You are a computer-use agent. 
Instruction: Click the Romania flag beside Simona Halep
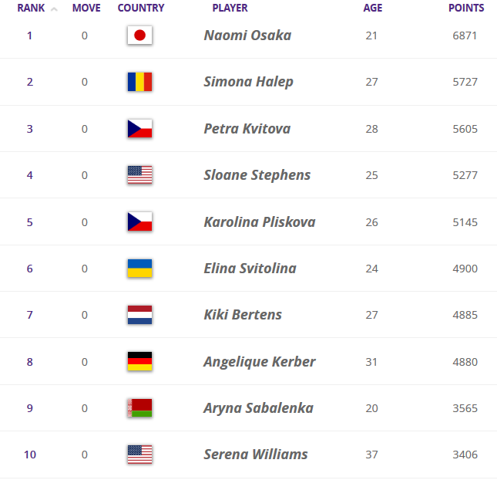139,82
